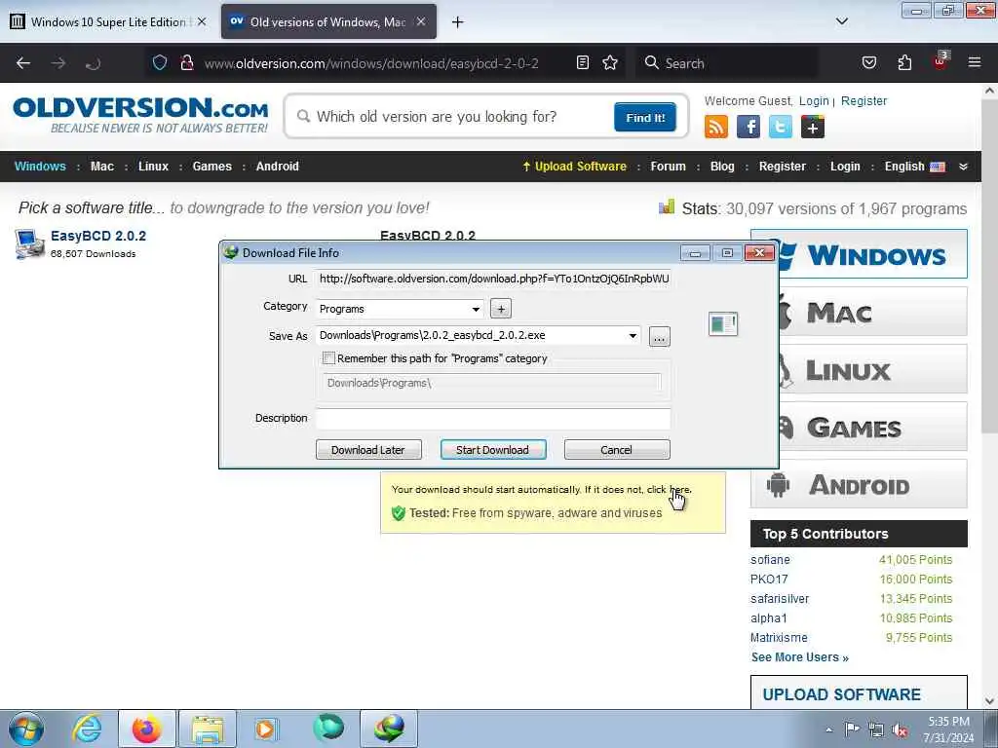Click the Find It! button
998x748 pixels.
pyautogui.click(x=645, y=117)
